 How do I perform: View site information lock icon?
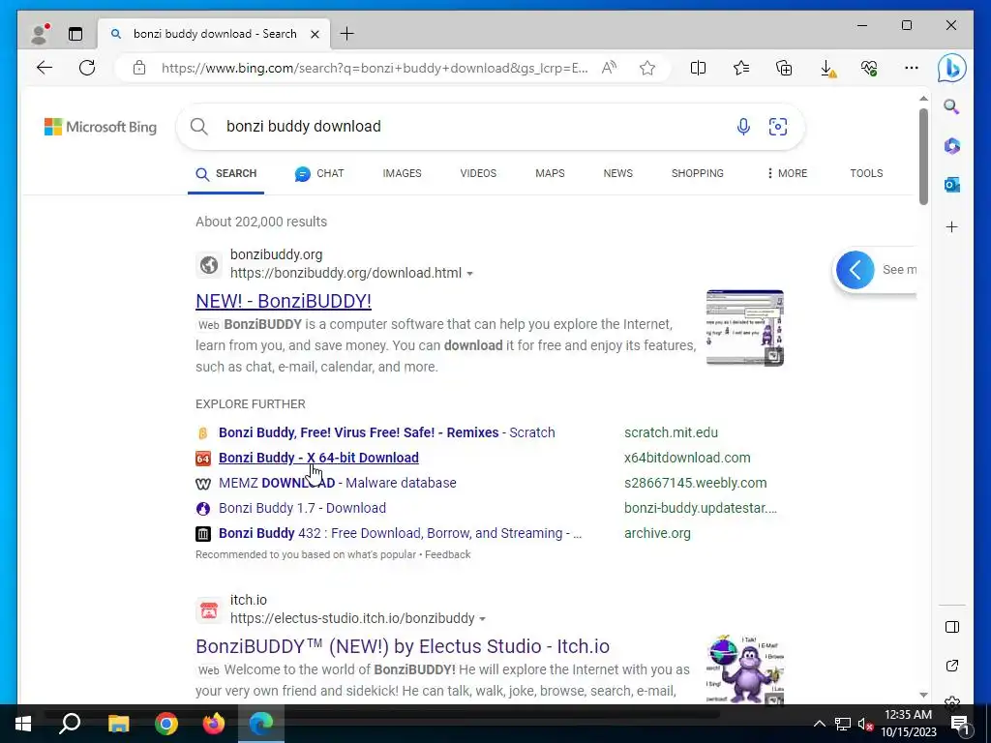[139, 68]
